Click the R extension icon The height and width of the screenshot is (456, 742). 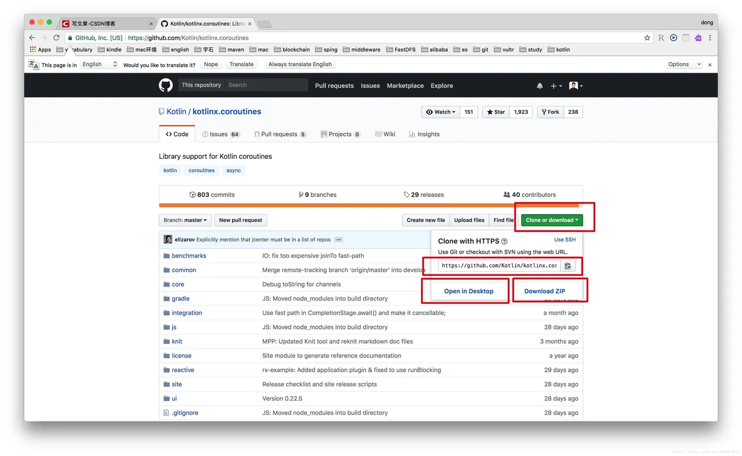point(661,38)
